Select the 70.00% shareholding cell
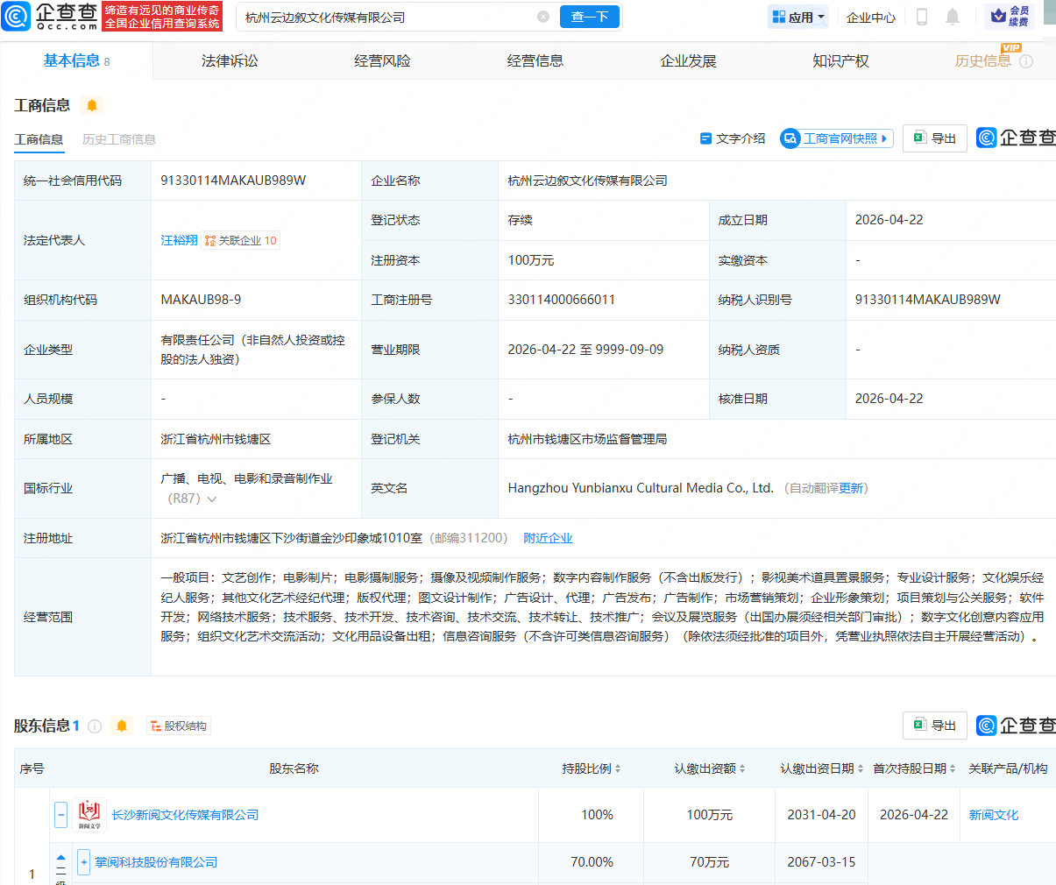 (x=592, y=862)
